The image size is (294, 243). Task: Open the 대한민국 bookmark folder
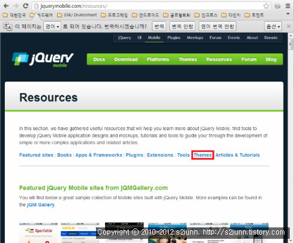click(14, 15)
